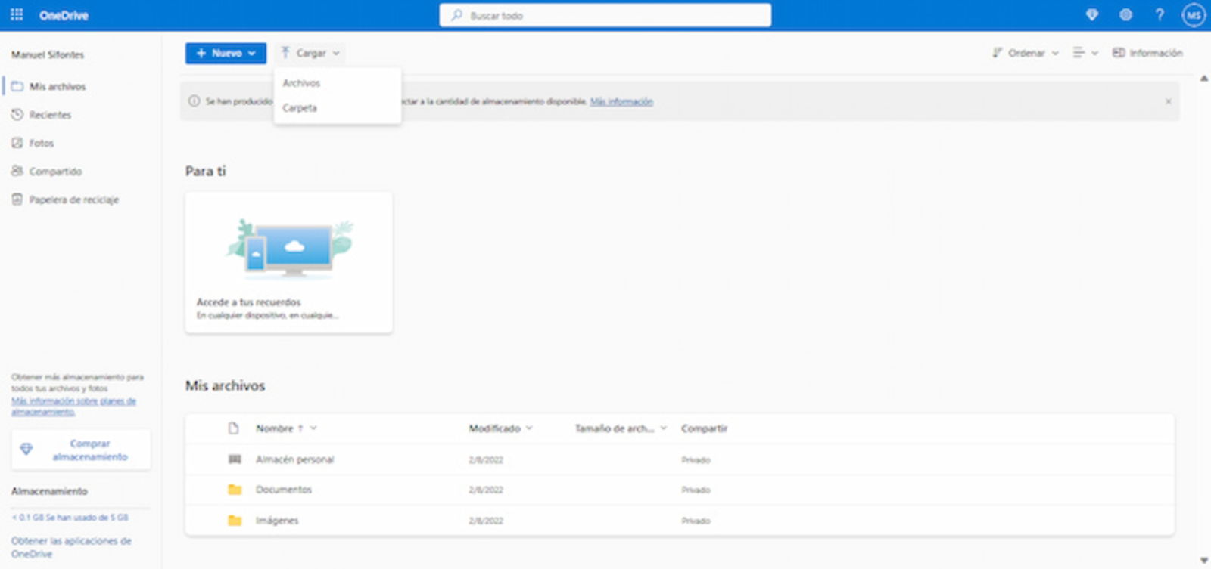
Task: Click Privado in the Almacén personal row
Action: pos(696,460)
